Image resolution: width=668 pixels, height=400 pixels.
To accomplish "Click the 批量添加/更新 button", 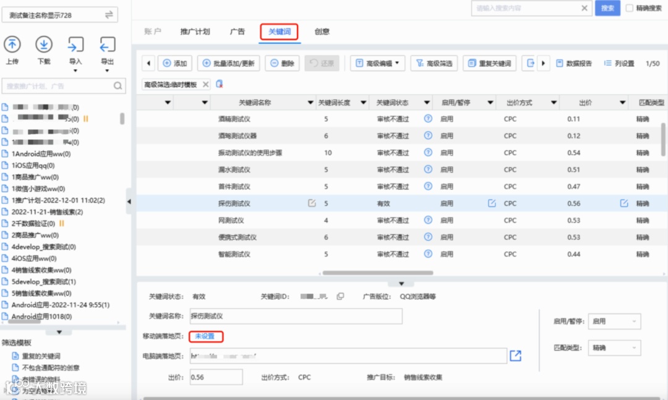I will point(228,63).
